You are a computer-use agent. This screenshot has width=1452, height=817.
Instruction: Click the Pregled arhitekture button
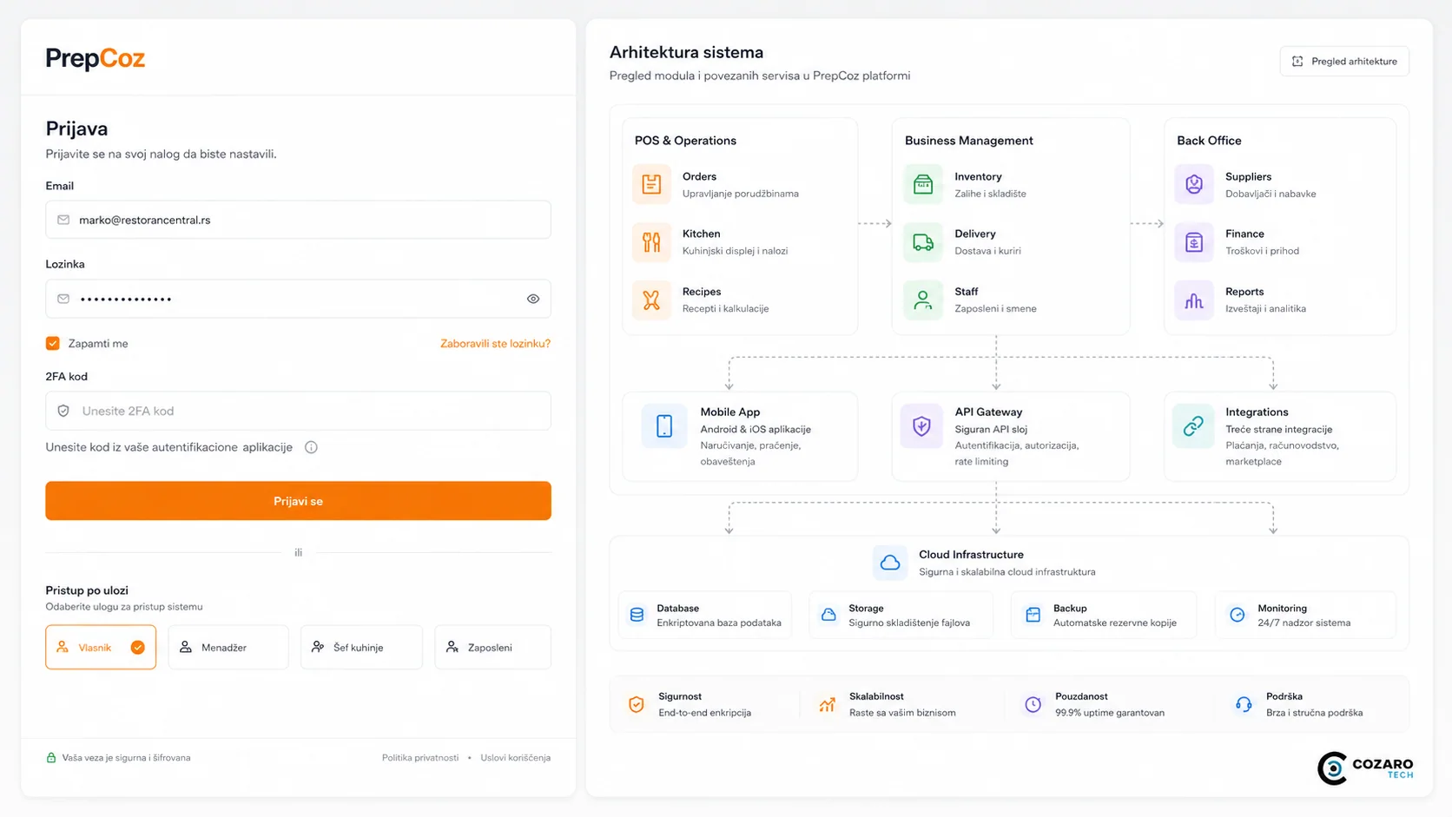(x=1344, y=61)
